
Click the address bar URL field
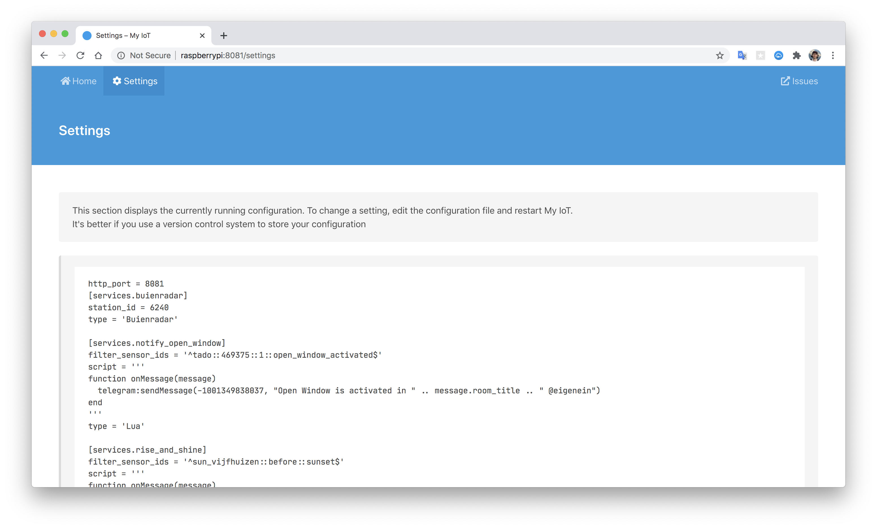tap(392, 56)
